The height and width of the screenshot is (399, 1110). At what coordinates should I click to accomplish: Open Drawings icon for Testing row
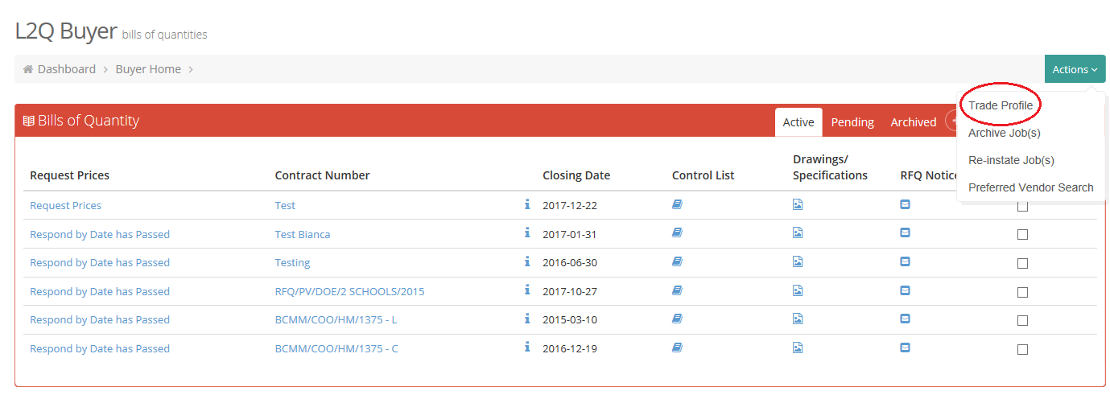(x=798, y=261)
